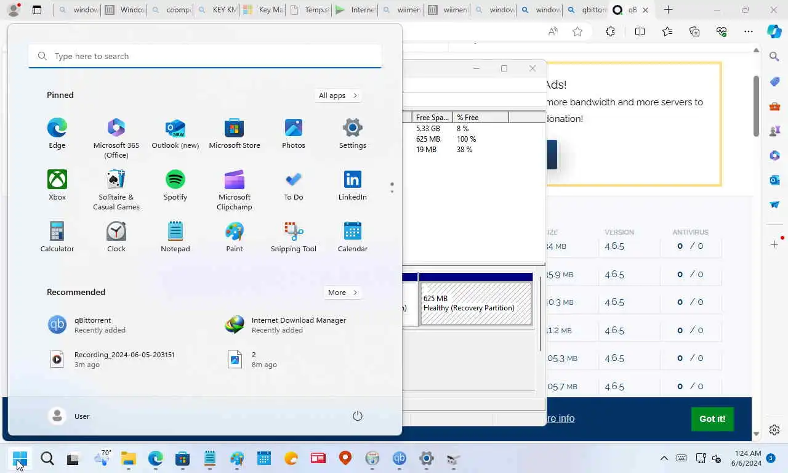Launch Notepad from Start menu
The image size is (788, 473).
(175, 237)
